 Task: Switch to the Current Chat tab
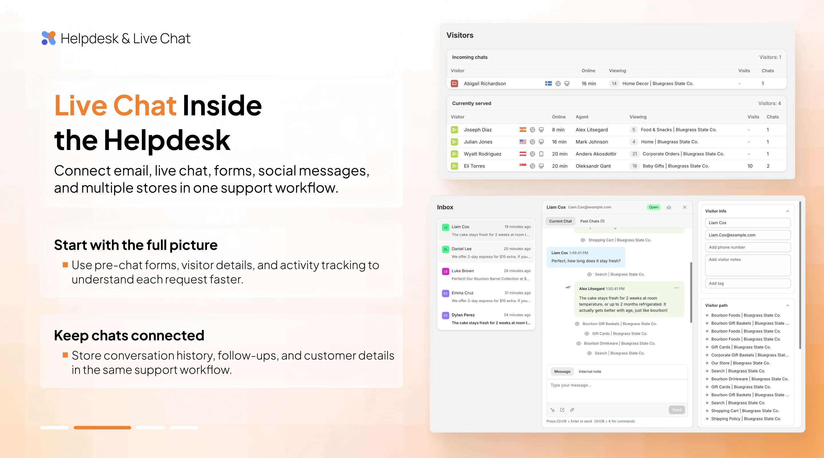560,221
